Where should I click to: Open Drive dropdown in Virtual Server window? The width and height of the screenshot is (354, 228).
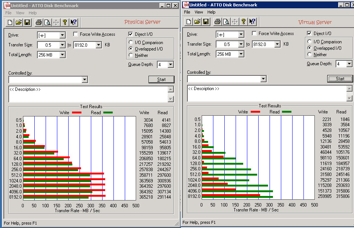click(x=241, y=34)
